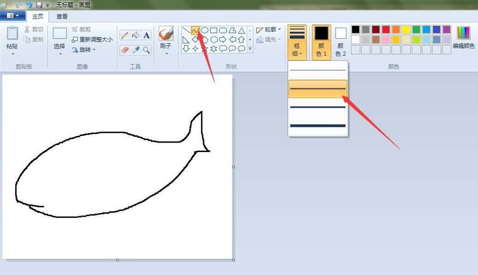478x275 pixels.
Task: Pick the thinnest line in thickness list
Action: [x=318, y=70]
